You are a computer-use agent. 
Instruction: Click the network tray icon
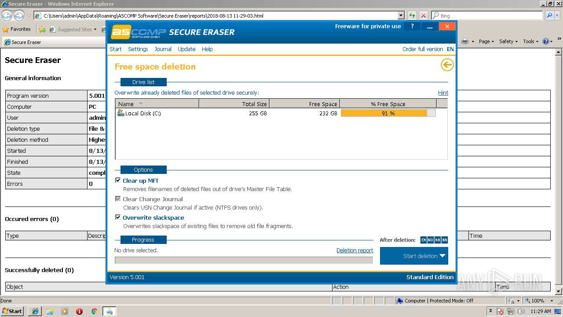tap(511, 311)
